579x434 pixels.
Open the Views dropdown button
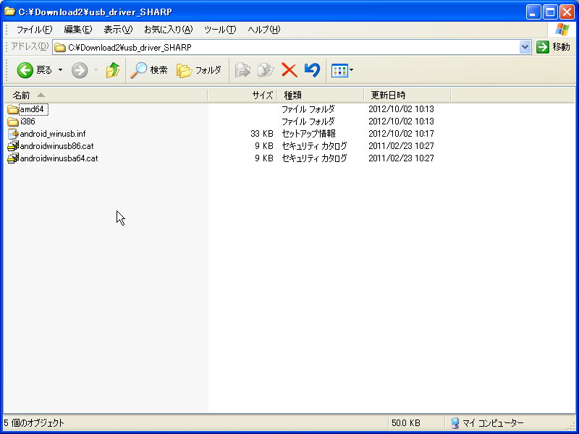(x=342, y=70)
